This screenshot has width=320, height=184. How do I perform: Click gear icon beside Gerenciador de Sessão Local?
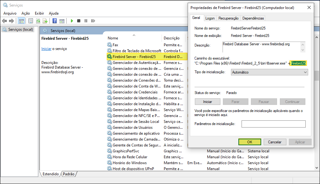(109, 122)
